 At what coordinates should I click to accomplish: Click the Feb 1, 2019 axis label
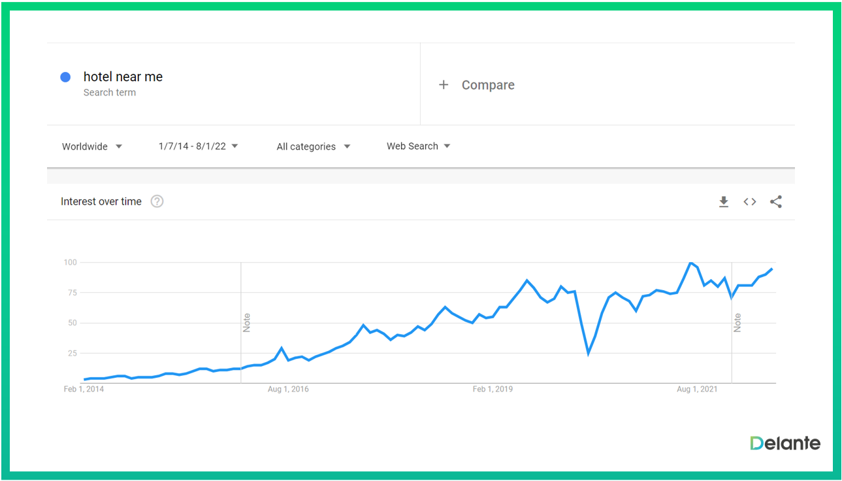[x=493, y=390]
